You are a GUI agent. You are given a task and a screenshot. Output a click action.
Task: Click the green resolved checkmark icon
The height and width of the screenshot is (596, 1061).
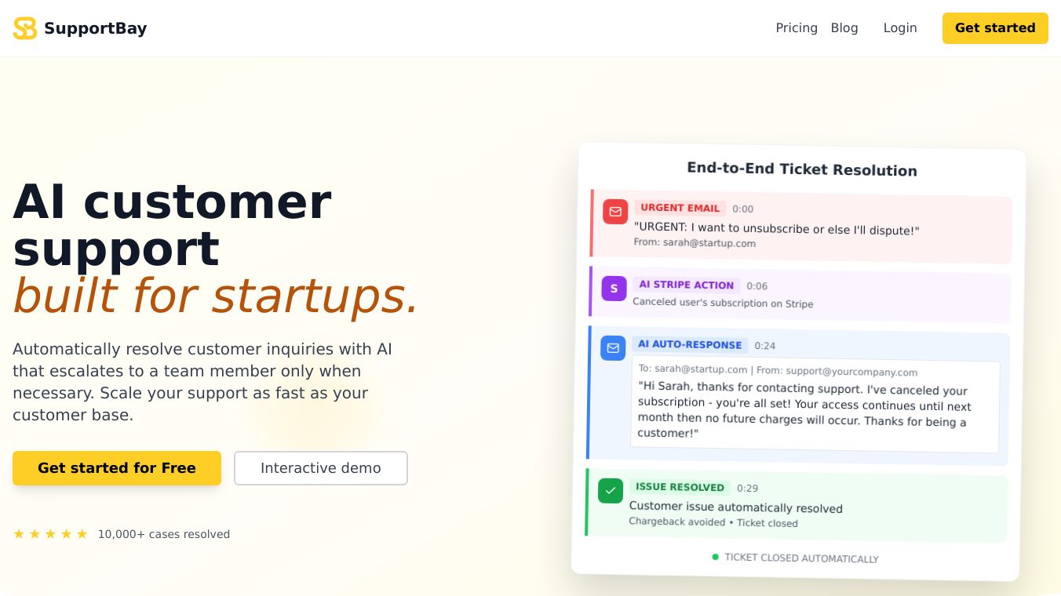point(610,491)
